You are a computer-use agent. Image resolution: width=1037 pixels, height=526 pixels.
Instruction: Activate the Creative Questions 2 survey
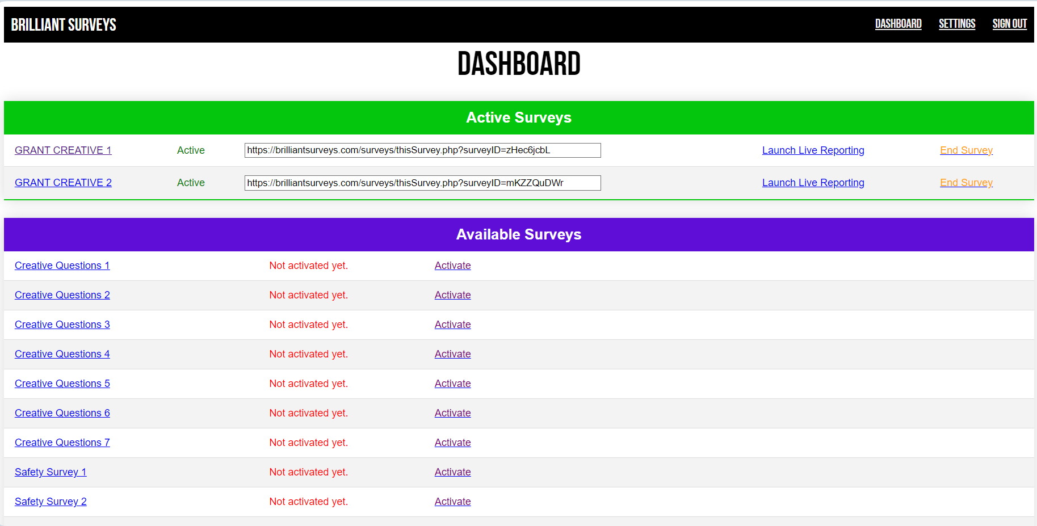pos(452,295)
